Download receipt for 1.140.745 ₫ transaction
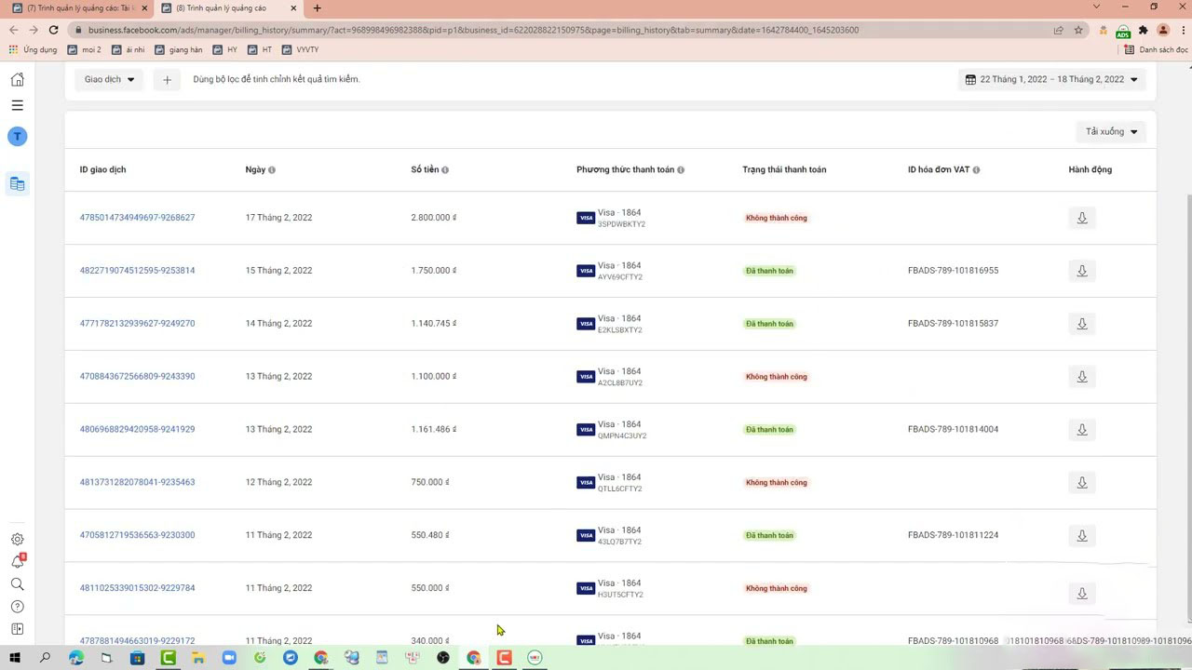The width and height of the screenshot is (1192, 670). pos(1082,324)
